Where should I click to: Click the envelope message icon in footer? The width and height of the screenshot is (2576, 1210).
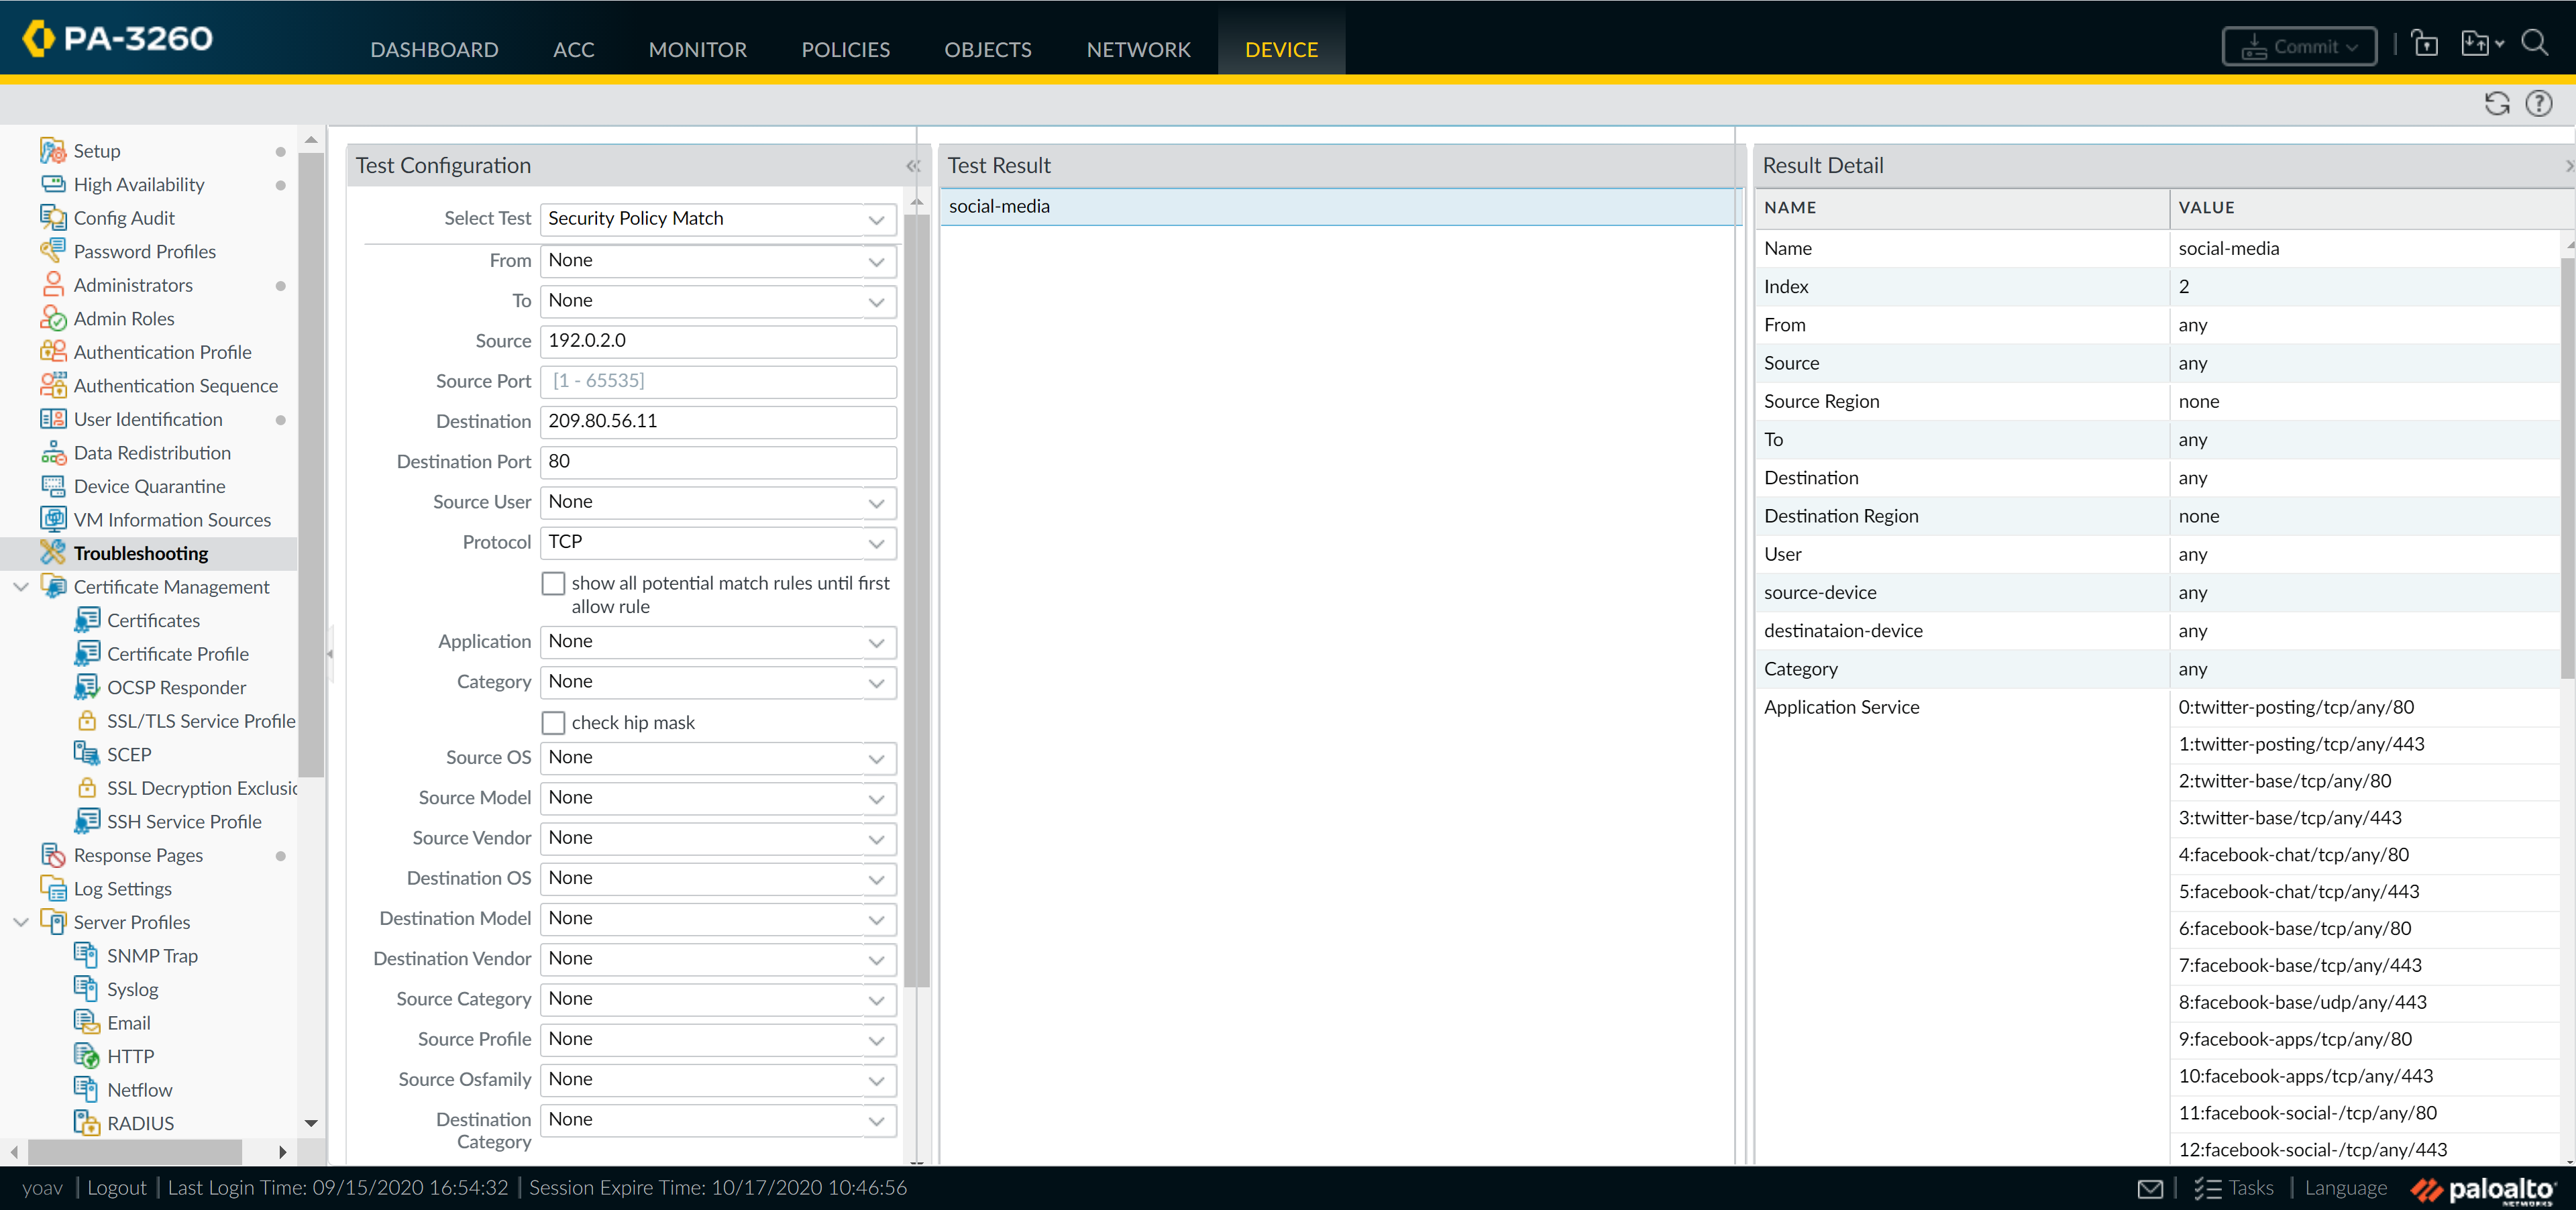(2150, 1188)
